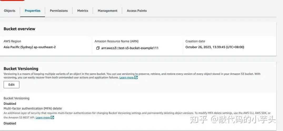Switch to the Permissions tab

coord(59,10)
